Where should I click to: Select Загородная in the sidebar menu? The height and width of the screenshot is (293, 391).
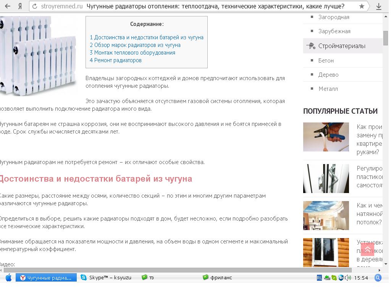click(334, 17)
